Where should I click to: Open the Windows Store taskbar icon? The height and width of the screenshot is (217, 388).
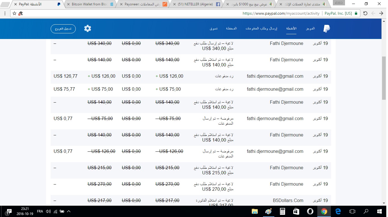coord(296,211)
